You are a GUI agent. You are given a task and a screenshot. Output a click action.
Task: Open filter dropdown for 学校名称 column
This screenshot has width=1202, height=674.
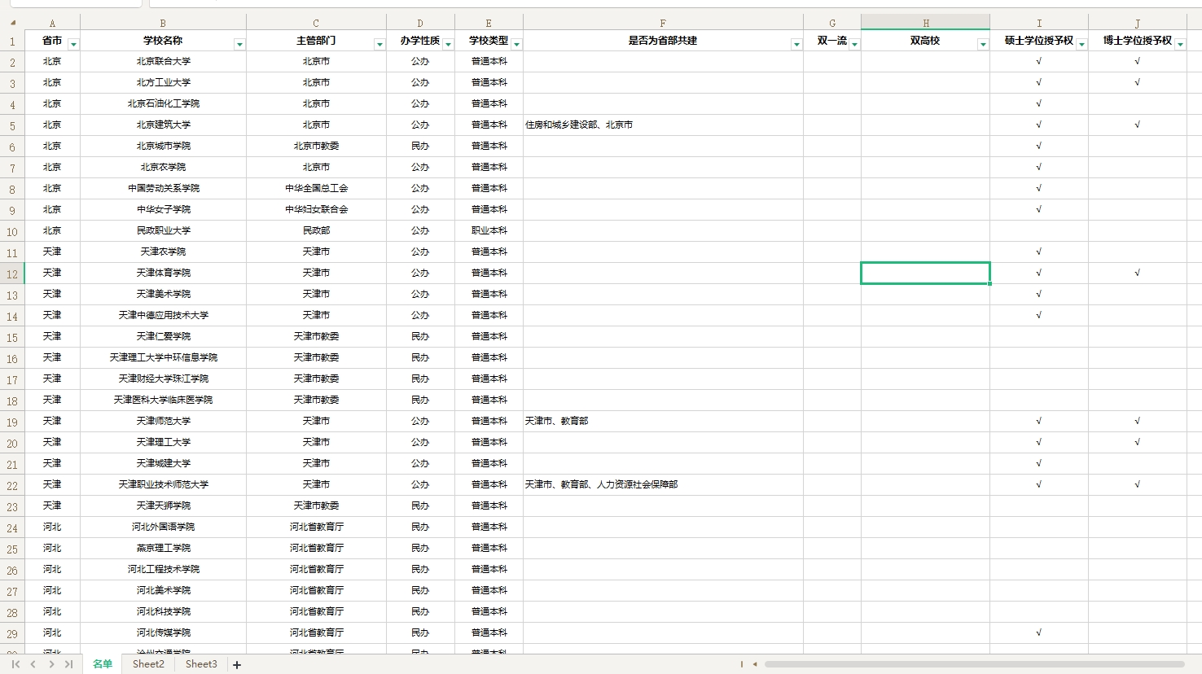239,44
